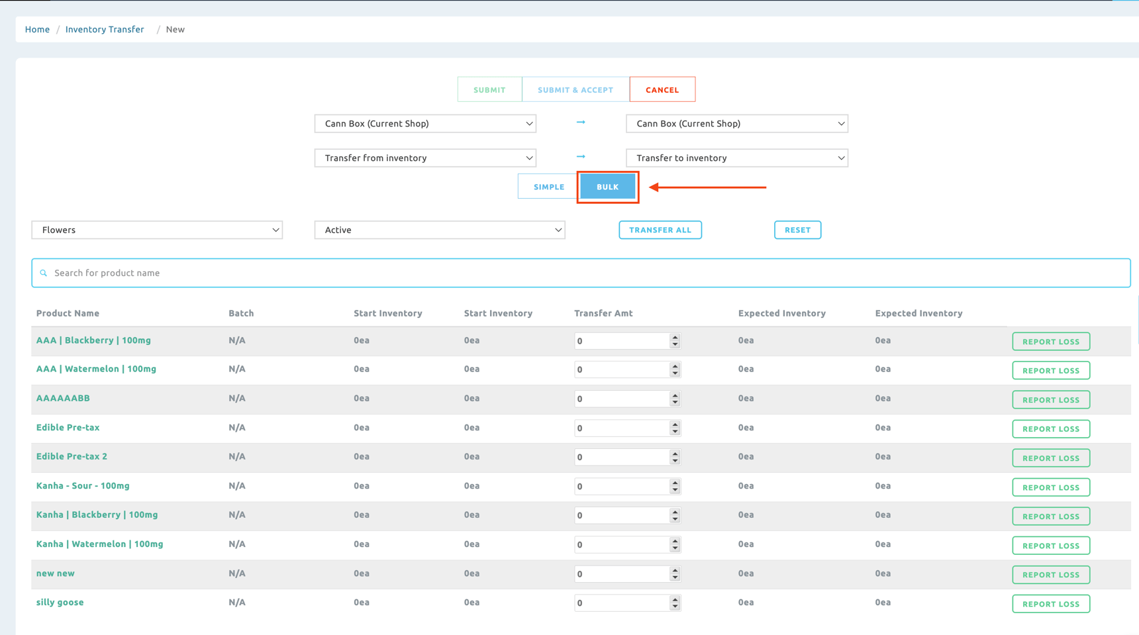This screenshot has height=635, width=1139.
Task: Click arrow icon between shop dropdowns
Action: (x=581, y=122)
